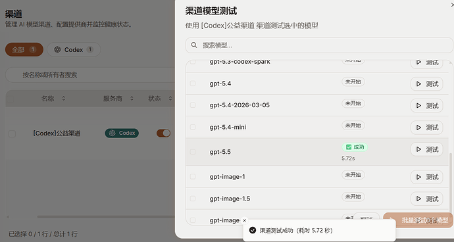Dismiss the toast with its small X
Viewport: 454px width, 242px height.
click(244, 220)
